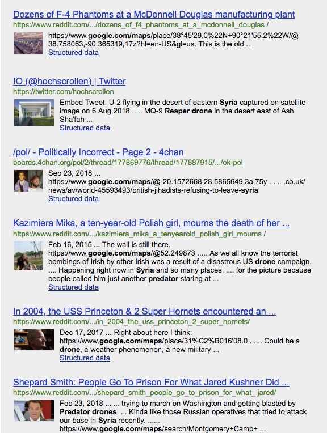Open Structured data under the USS Princeton result

85,358
